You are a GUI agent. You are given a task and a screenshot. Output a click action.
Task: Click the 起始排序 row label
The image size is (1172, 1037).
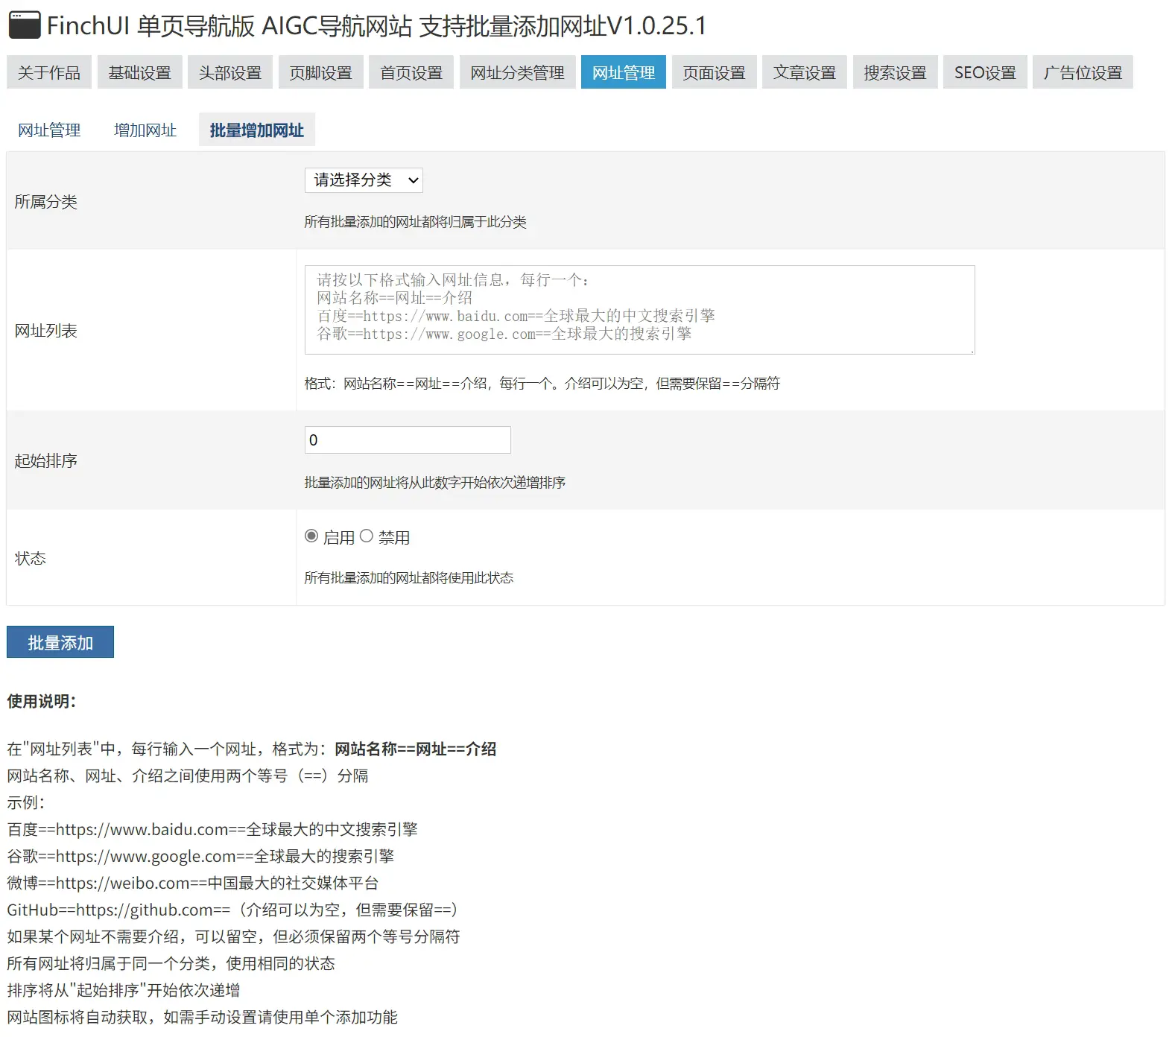point(46,461)
